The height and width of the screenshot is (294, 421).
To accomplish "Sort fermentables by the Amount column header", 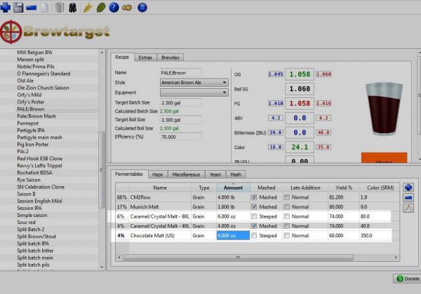I will [232, 188].
